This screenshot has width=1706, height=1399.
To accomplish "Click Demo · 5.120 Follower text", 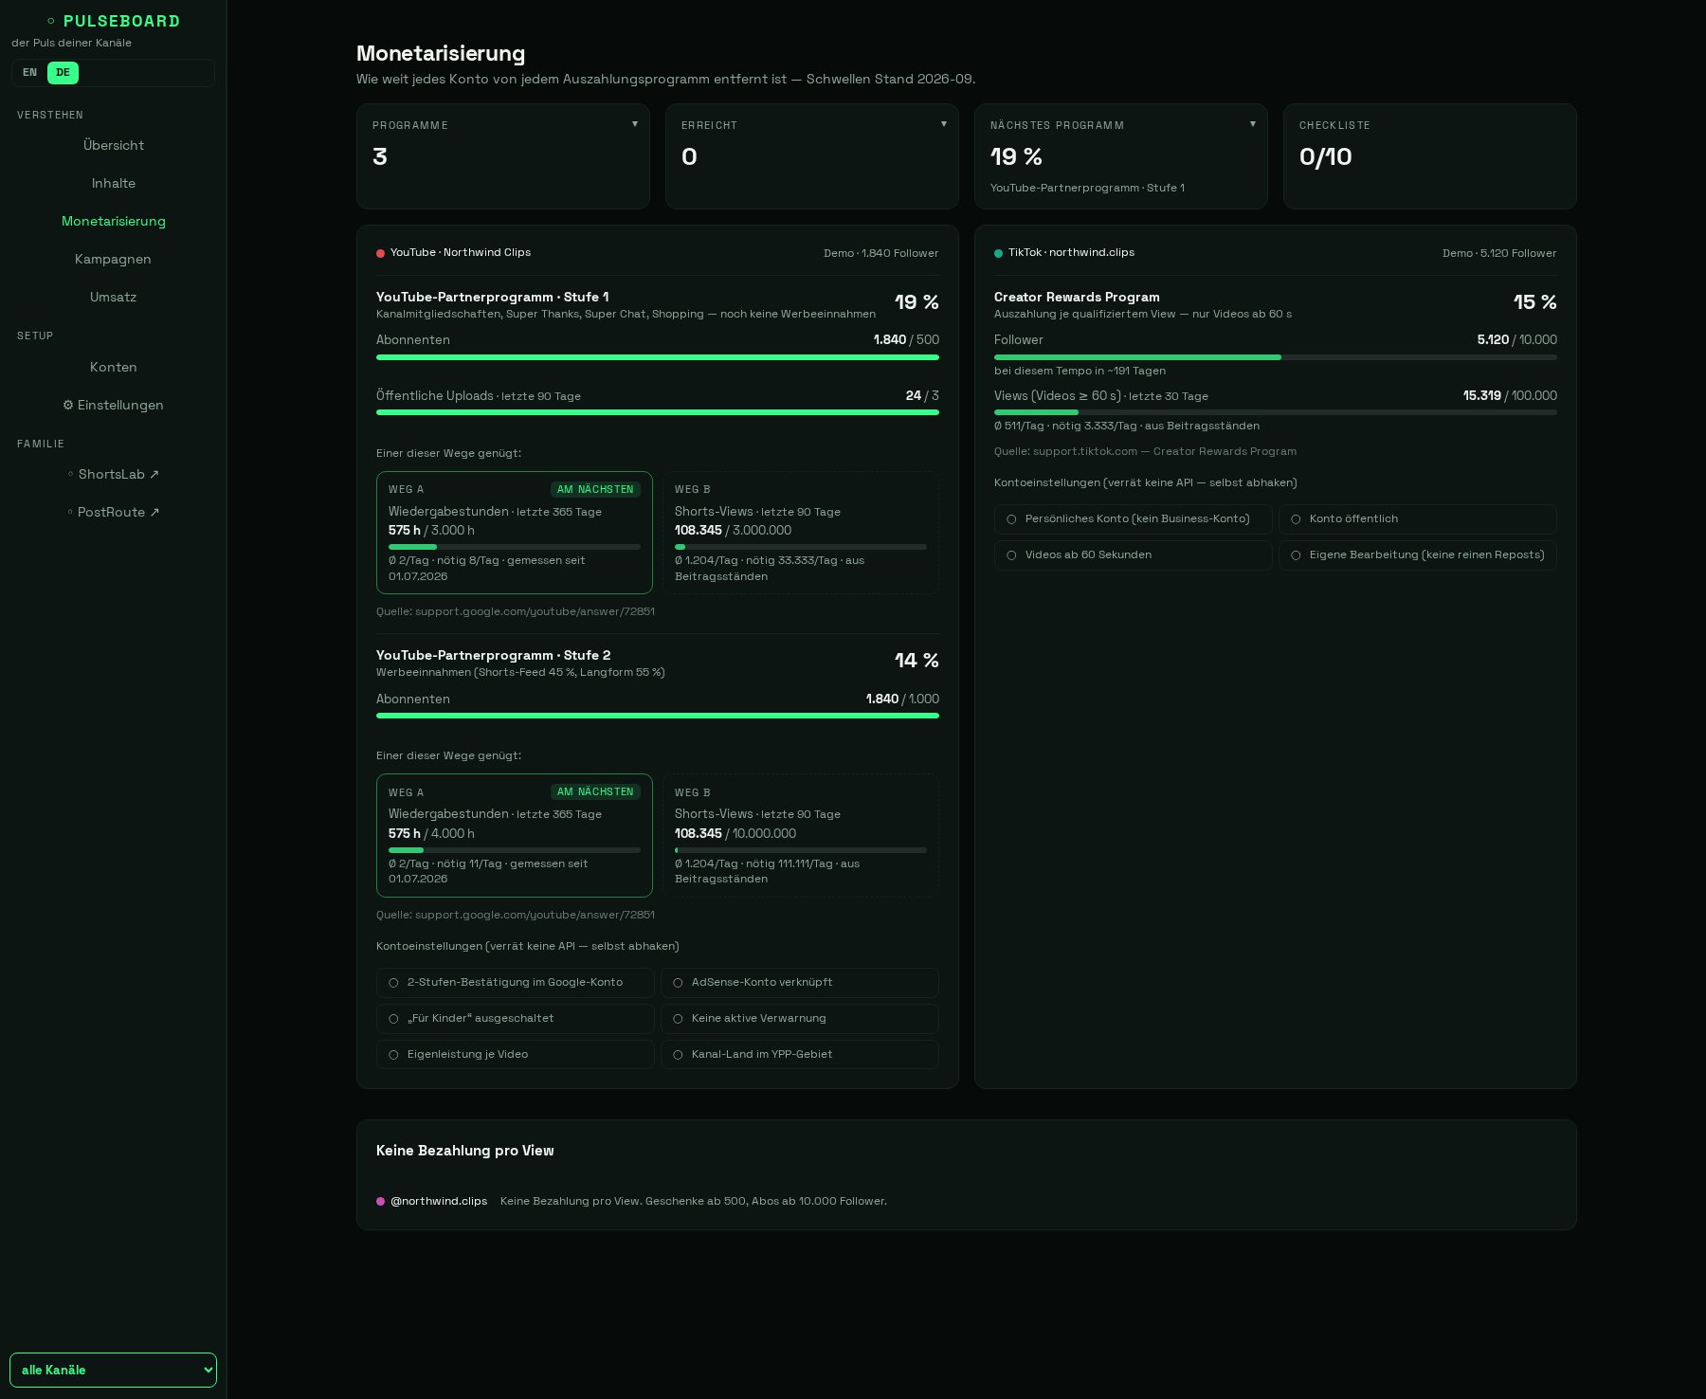I will pyautogui.click(x=1499, y=253).
